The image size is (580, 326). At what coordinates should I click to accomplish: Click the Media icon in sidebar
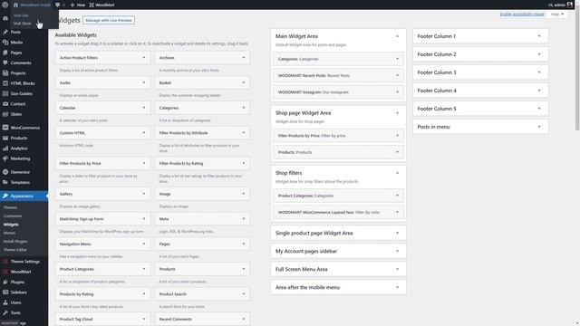coord(5,43)
